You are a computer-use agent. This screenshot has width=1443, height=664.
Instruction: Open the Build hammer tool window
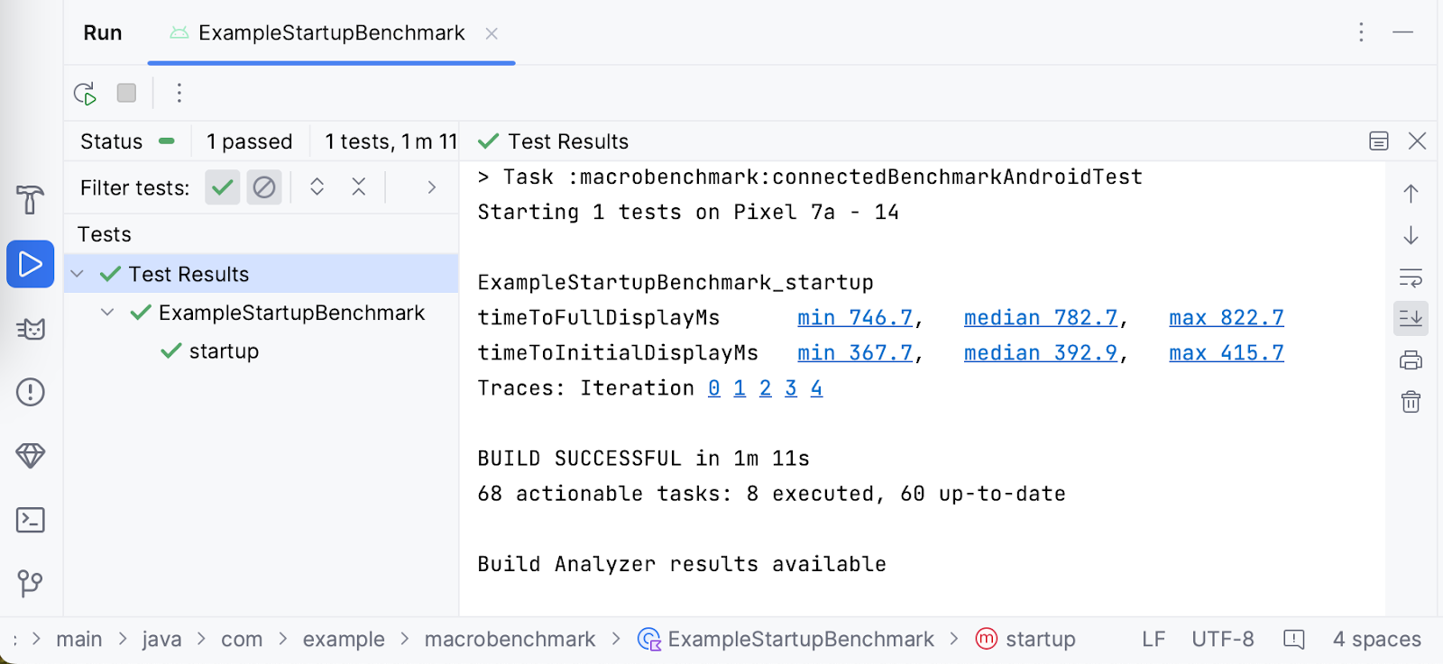[31, 199]
